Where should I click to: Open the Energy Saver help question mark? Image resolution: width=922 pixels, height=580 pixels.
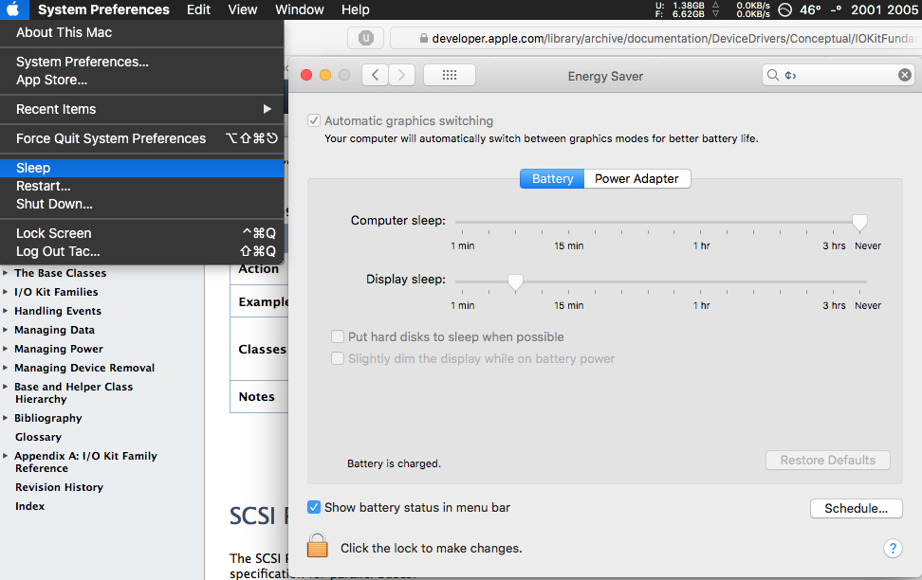tap(893, 549)
